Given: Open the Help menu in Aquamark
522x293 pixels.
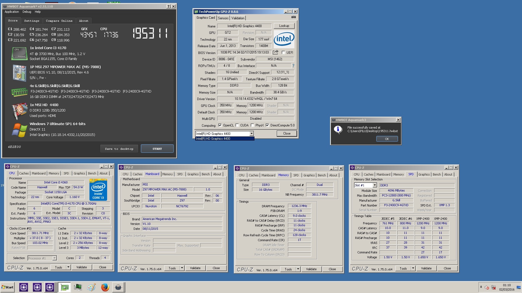Looking at the screenshot, I should point(38,12).
